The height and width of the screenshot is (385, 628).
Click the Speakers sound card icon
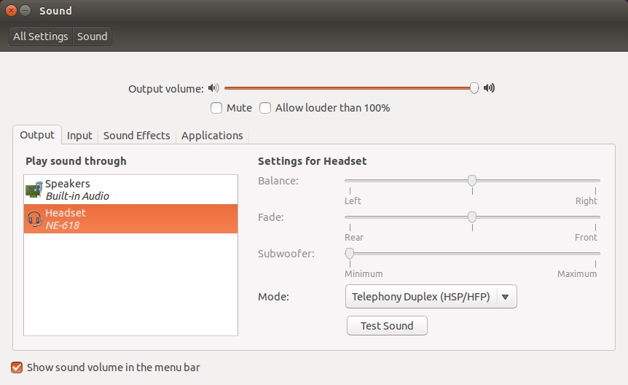34,190
